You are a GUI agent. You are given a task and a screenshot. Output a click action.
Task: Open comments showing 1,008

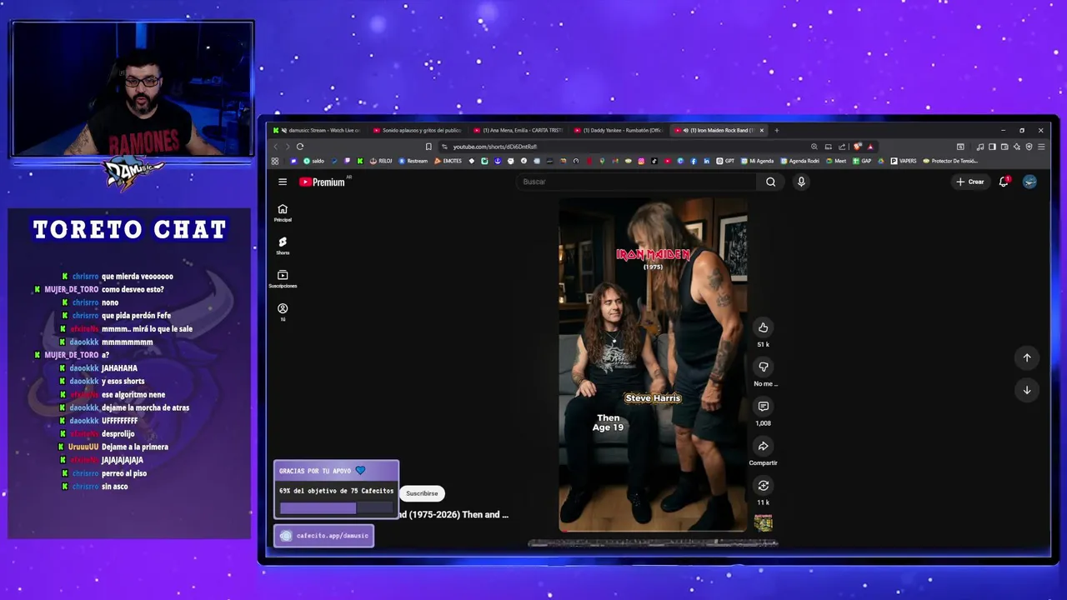coord(763,406)
